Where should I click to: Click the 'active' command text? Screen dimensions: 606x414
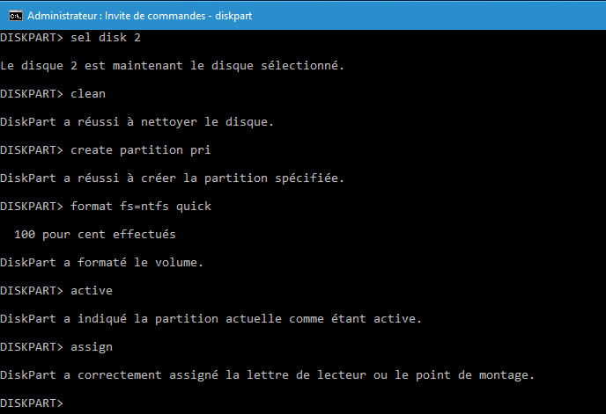click(92, 291)
